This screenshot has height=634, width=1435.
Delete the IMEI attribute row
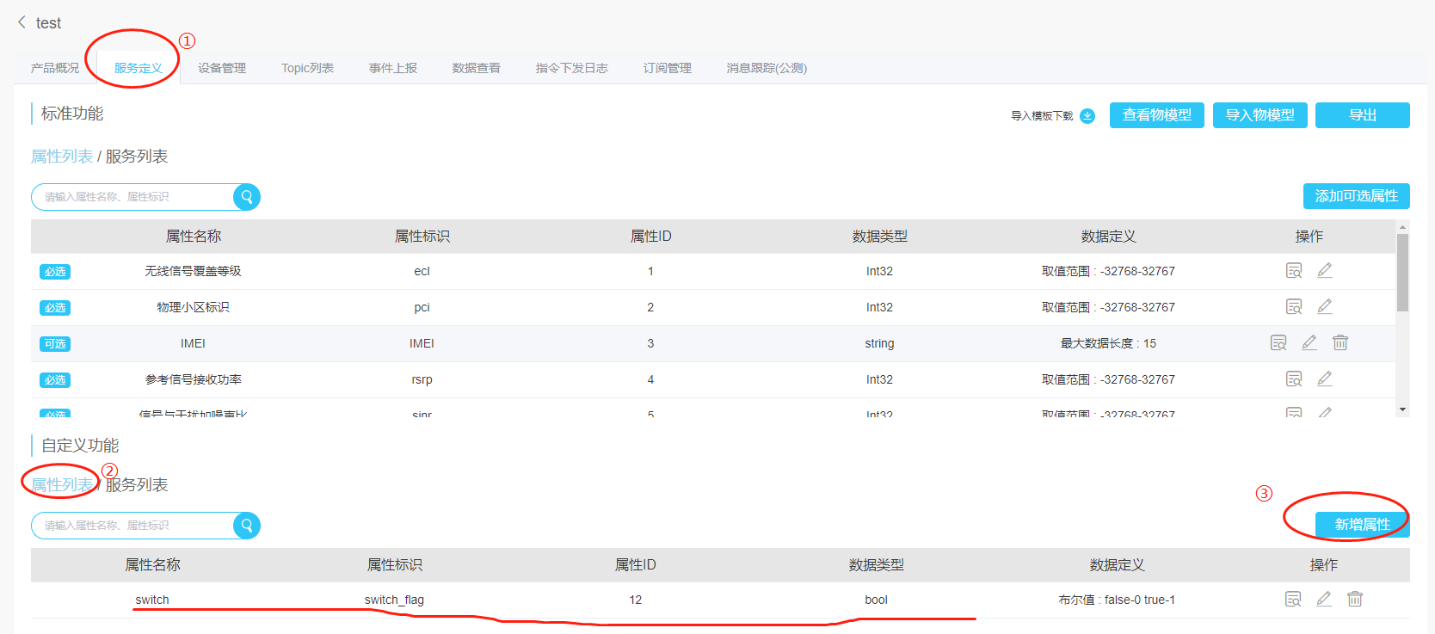pos(1340,343)
